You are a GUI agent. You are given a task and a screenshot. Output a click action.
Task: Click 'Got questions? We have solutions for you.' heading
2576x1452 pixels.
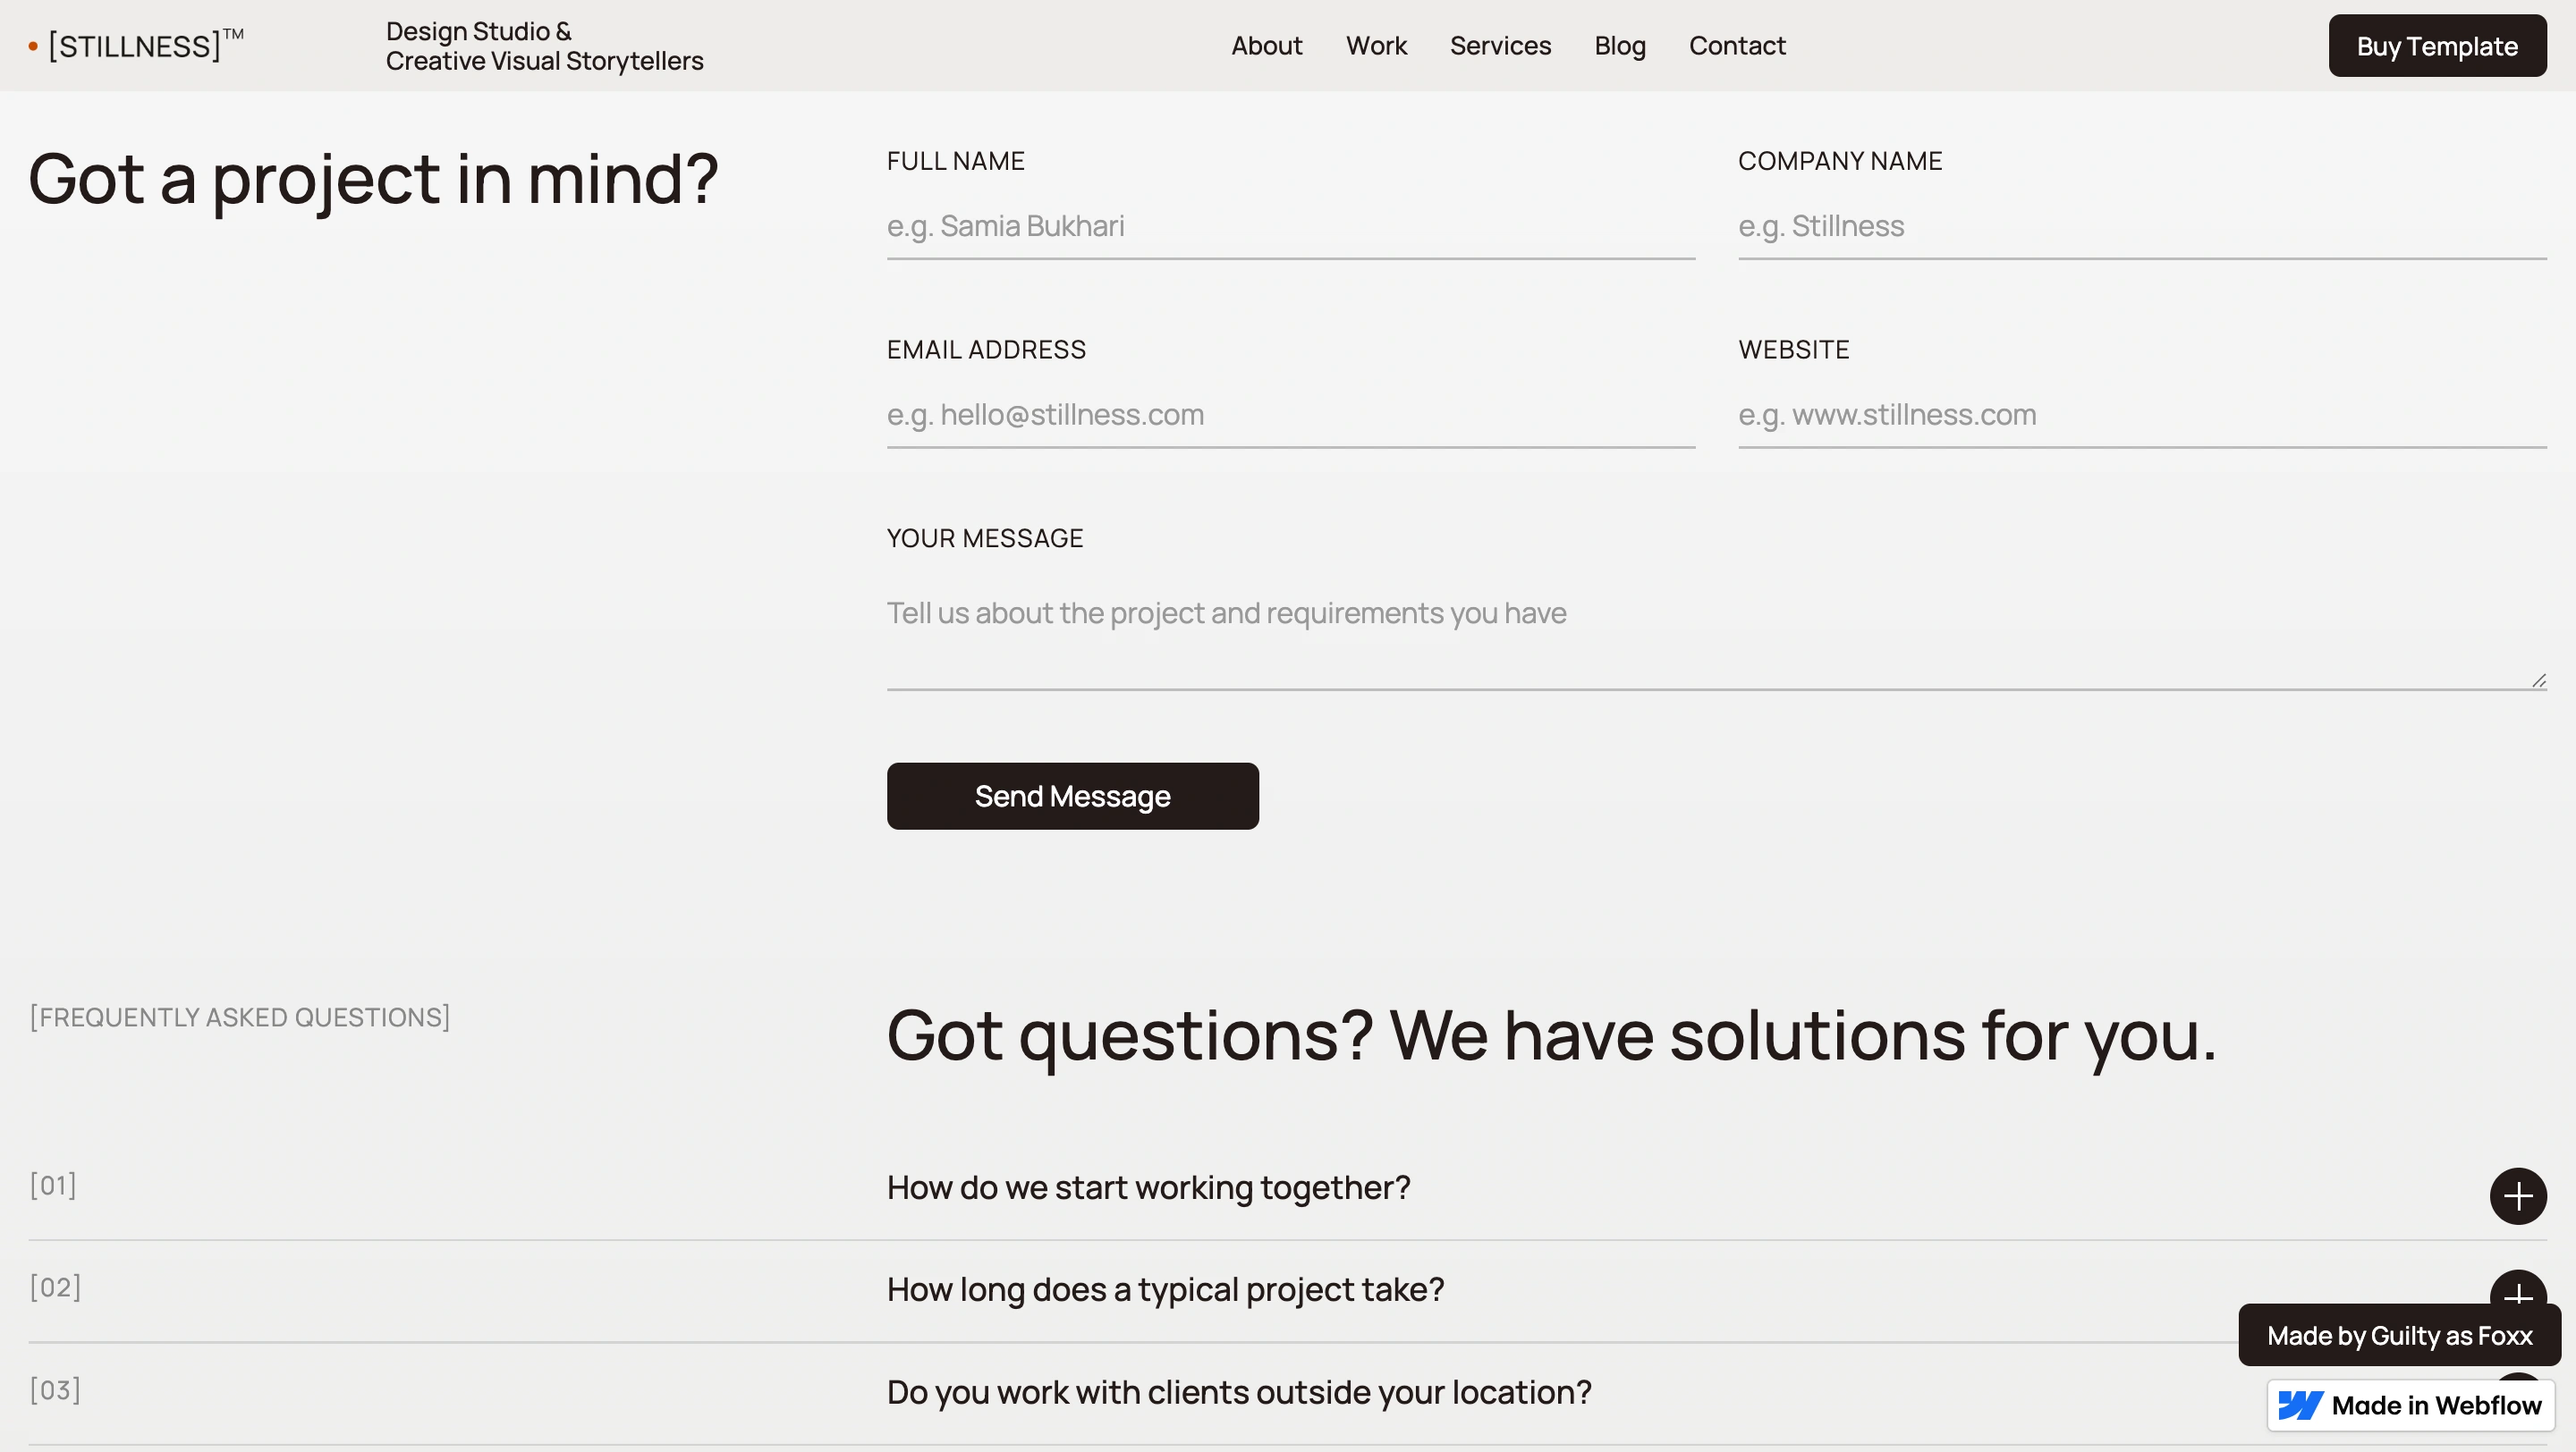[1551, 1037]
